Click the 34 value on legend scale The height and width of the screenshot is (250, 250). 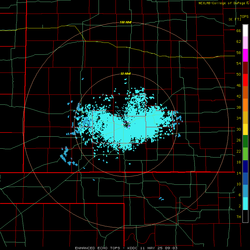click(x=239, y=118)
